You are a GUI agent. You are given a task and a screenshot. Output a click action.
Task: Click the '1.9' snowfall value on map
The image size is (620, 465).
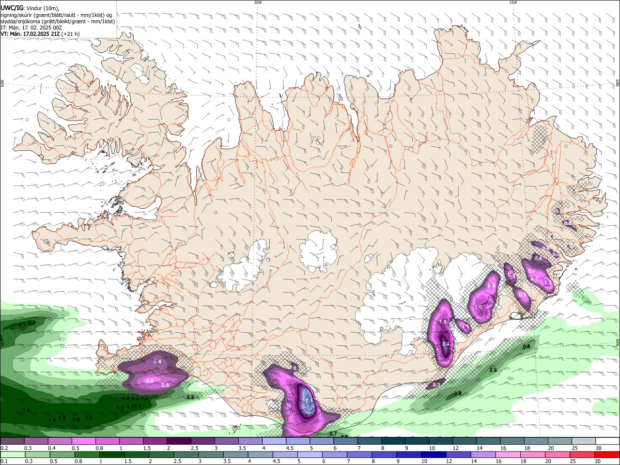[x=443, y=322]
